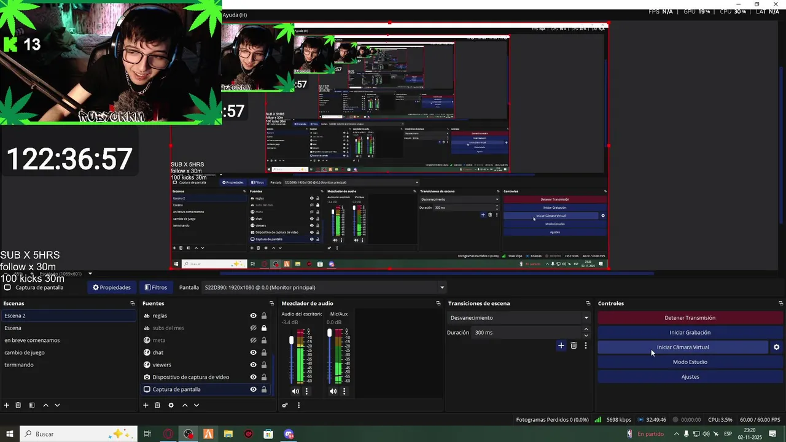Open advanced audio properties gears icon
786x442 pixels.
[285, 405]
